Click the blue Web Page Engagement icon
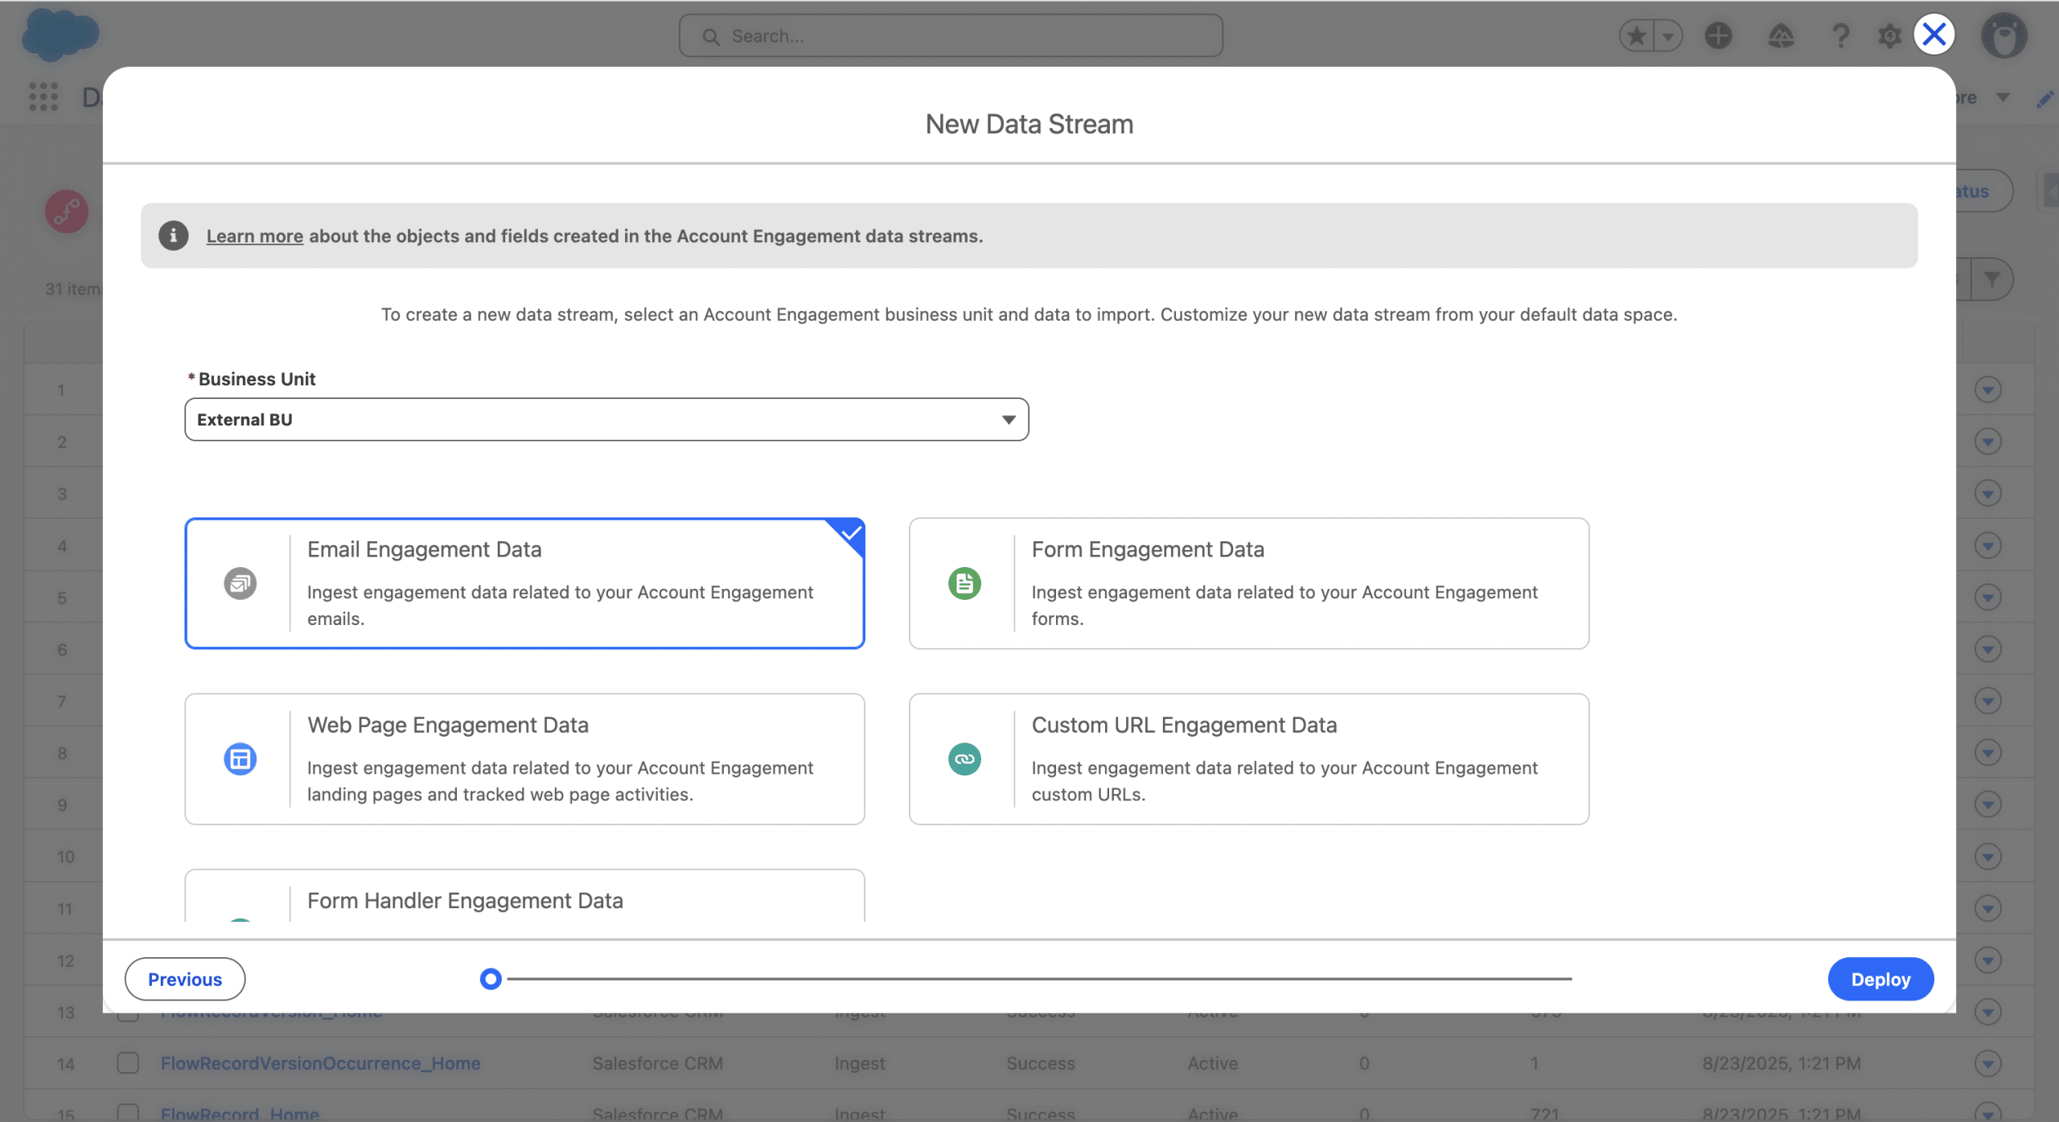Viewport: 2059px width, 1122px height. click(240, 758)
